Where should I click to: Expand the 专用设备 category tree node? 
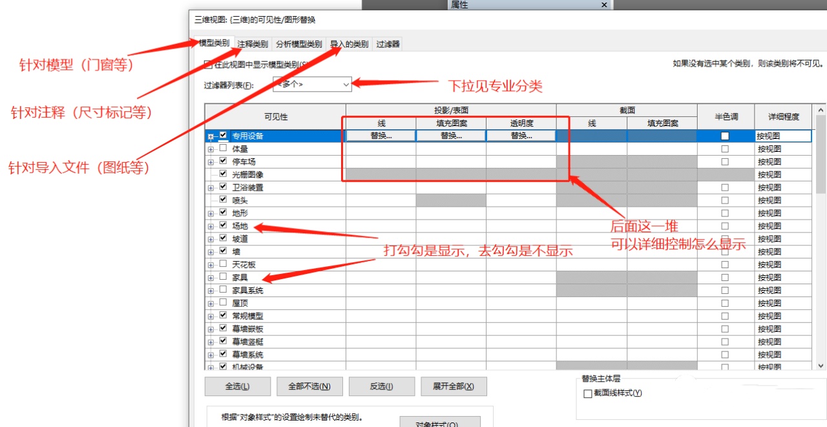211,136
